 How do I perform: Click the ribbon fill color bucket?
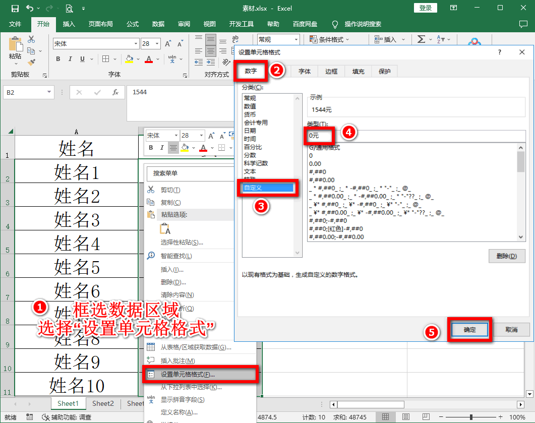[129, 59]
